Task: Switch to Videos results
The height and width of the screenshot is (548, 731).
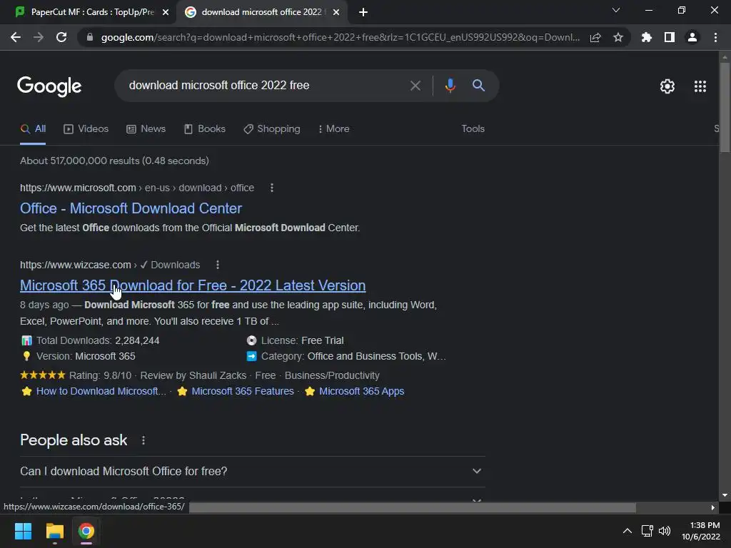Action: [86, 129]
